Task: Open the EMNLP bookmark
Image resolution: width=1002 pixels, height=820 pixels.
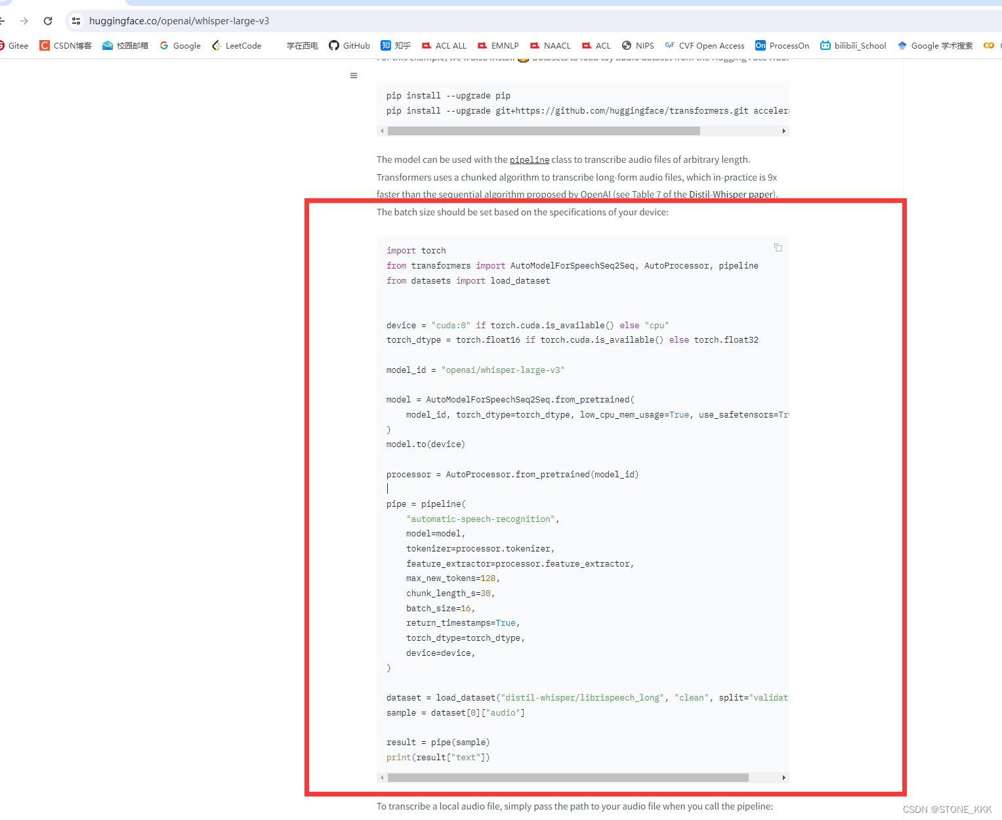Action: point(498,45)
